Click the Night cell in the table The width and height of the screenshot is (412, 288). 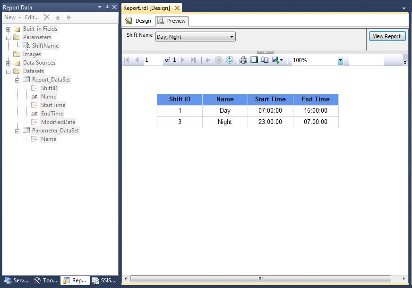point(225,122)
